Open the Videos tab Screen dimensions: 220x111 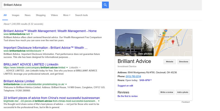[54, 15]
